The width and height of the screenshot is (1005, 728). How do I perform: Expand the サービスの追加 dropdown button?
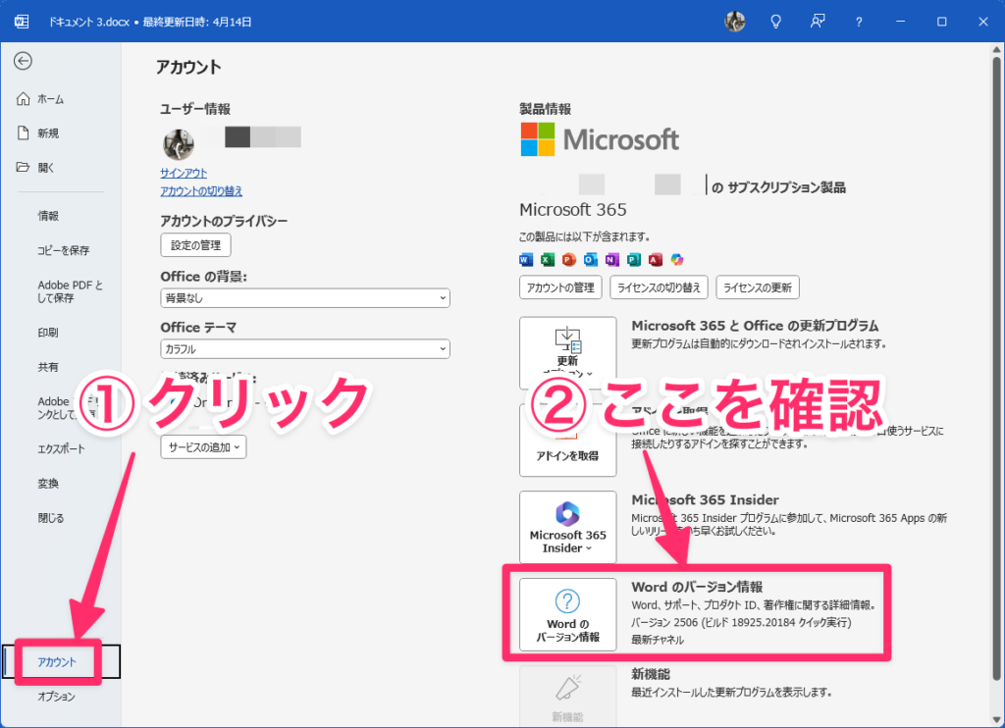203,447
